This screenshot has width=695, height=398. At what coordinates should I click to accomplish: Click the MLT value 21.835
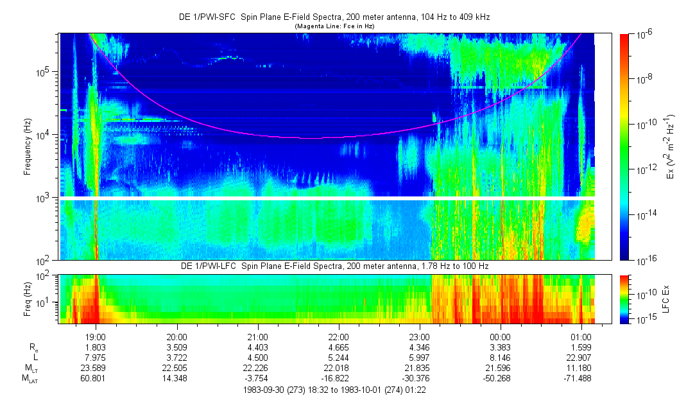pos(418,368)
